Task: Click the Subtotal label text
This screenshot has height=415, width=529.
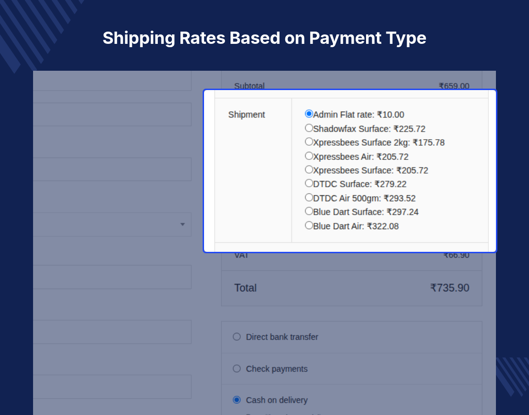Action: [x=249, y=86]
